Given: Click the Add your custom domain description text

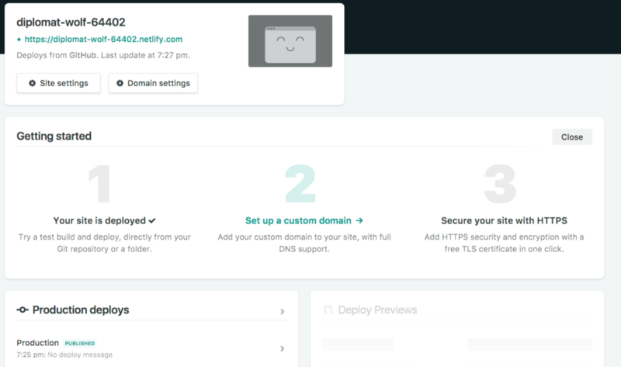Looking at the screenshot, I should point(304,243).
